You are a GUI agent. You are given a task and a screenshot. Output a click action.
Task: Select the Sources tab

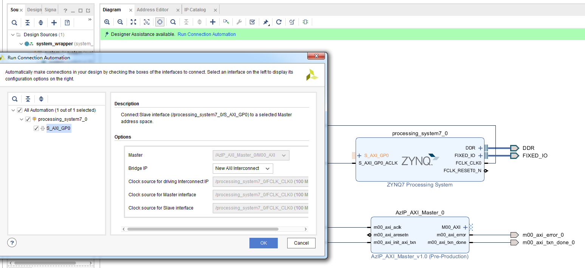tap(14, 10)
